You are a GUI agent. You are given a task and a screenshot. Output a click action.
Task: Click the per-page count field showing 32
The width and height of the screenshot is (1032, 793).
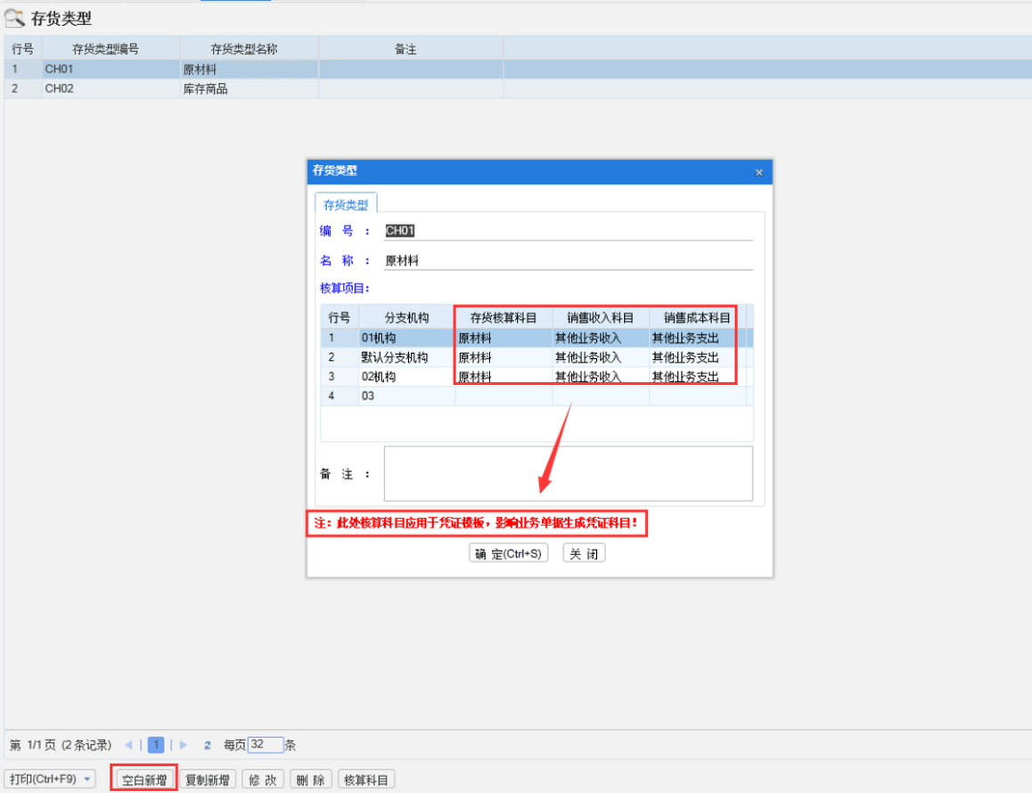coord(266,745)
